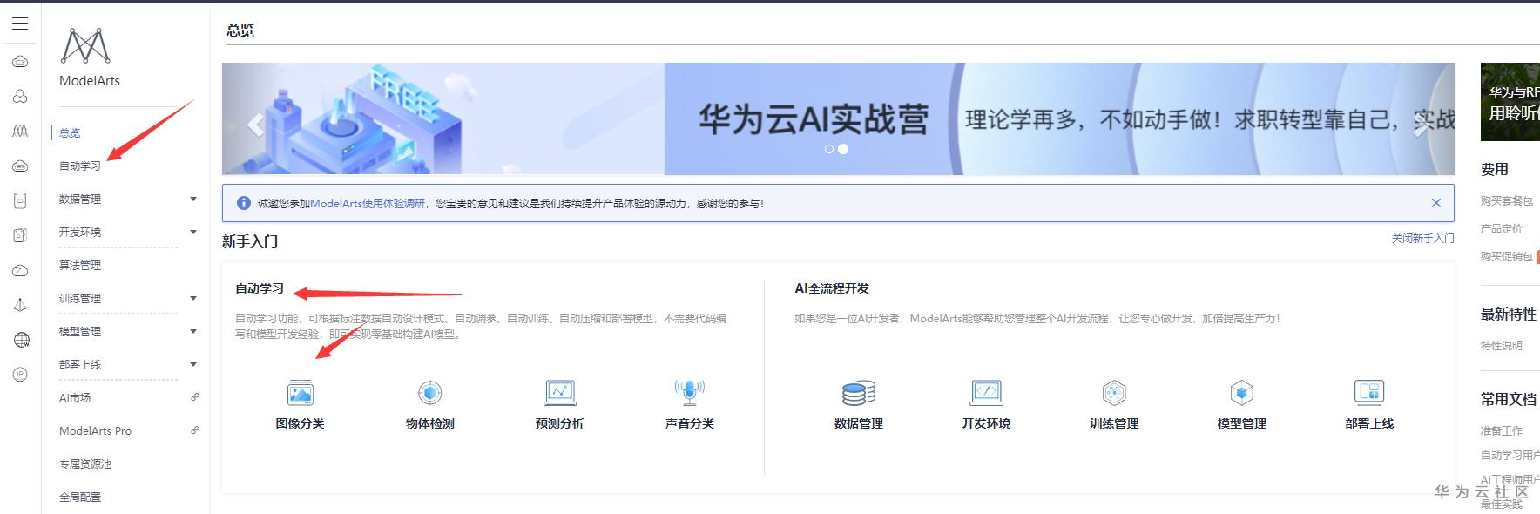Click the 数据管理 database icon in AI全流程开发
Screen dimensions: 1540x514
[x=858, y=393]
